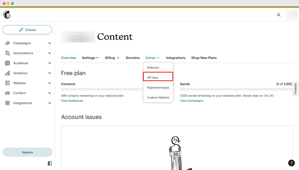Open search using the magnifier icon
Screen dimensions: 299x170
click(x=278, y=15)
